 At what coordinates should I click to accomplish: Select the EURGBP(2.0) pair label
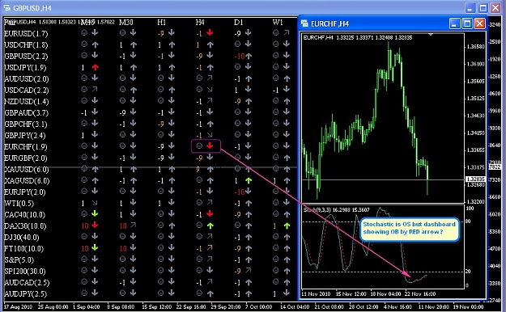tap(25, 158)
